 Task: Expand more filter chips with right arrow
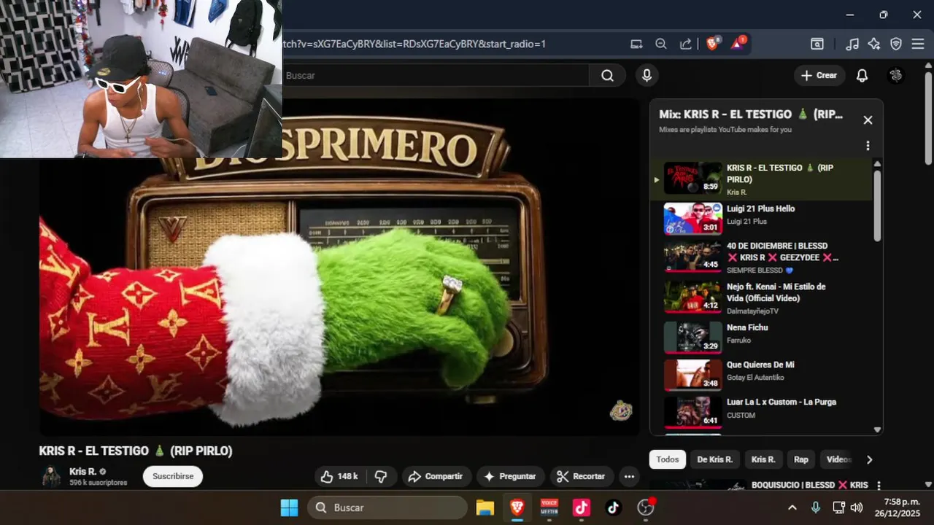pyautogui.click(x=869, y=459)
